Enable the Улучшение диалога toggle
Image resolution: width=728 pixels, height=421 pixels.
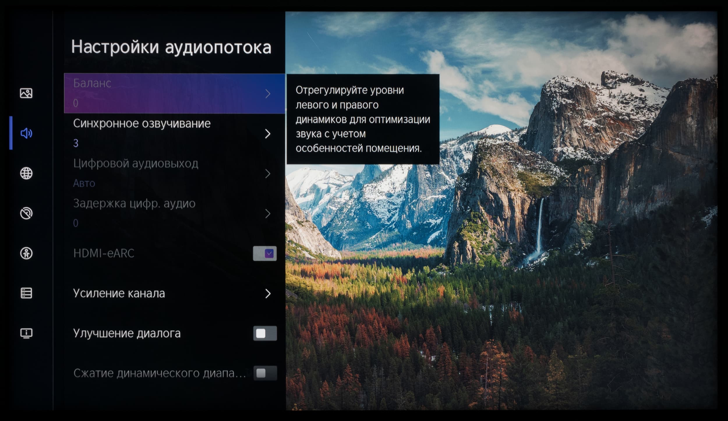(x=265, y=333)
